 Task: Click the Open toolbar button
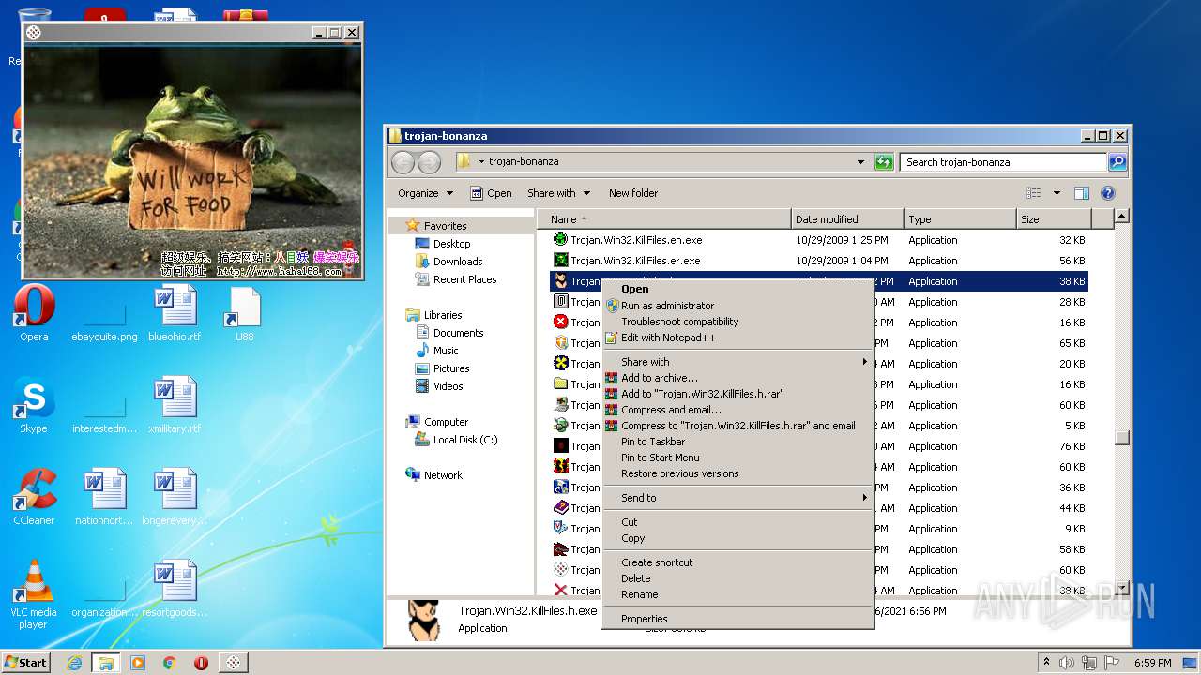pos(491,193)
